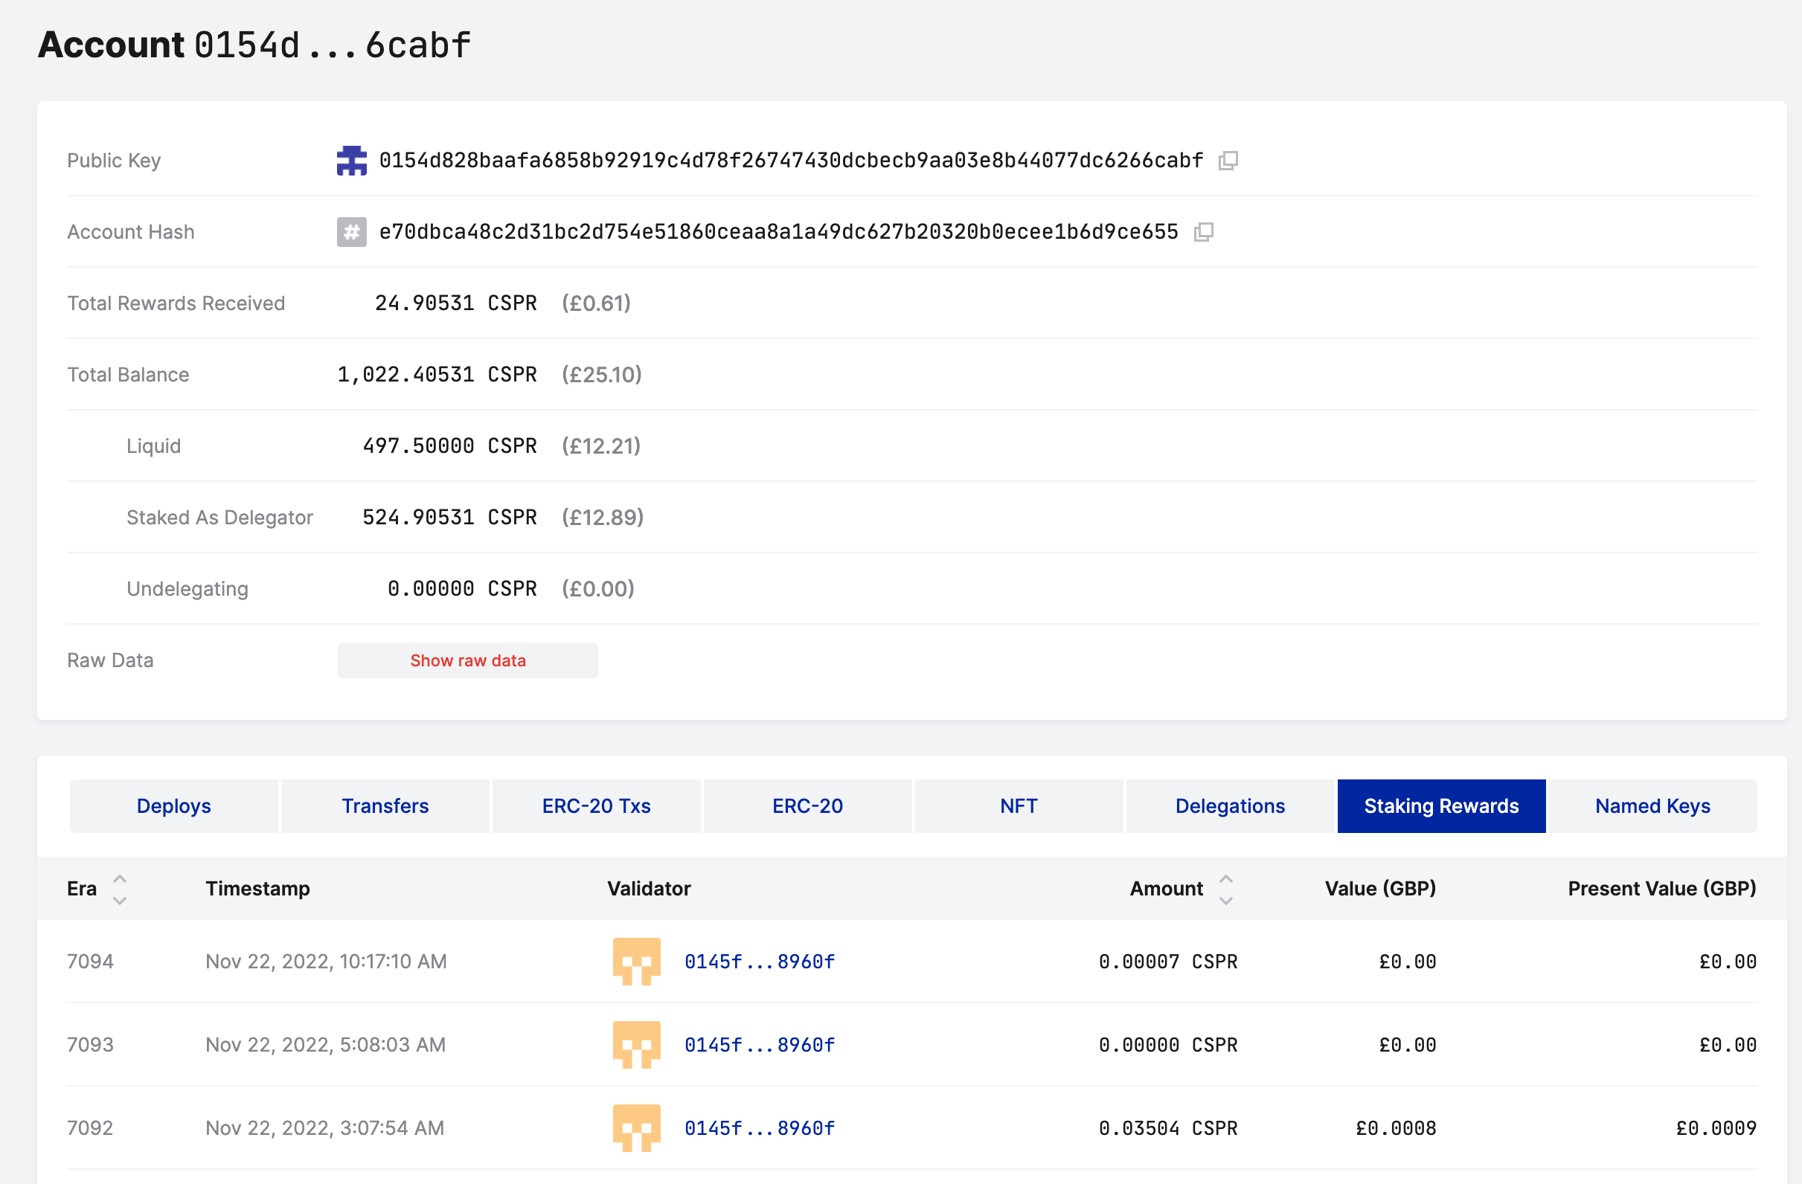Copy the public key to clipboard
The image size is (1802, 1184).
coord(1228,161)
